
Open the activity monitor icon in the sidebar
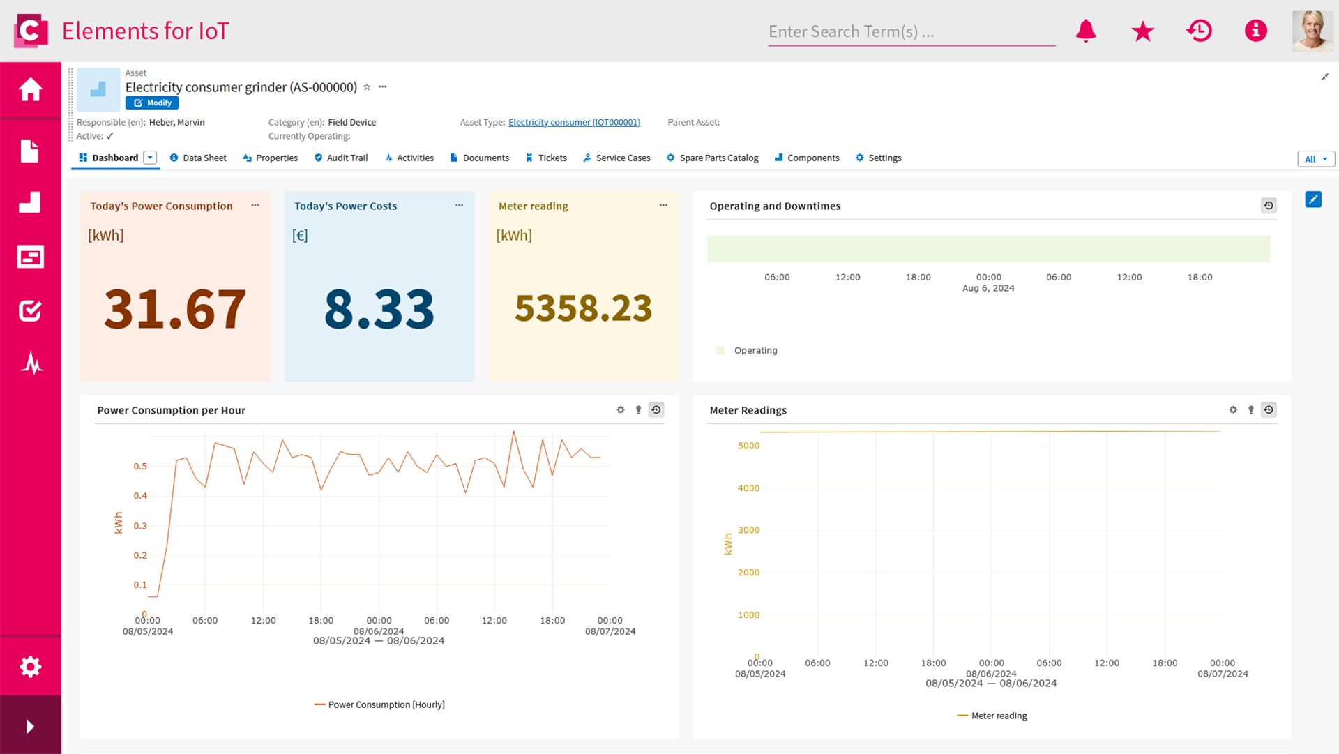pyautogui.click(x=31, y=363)
